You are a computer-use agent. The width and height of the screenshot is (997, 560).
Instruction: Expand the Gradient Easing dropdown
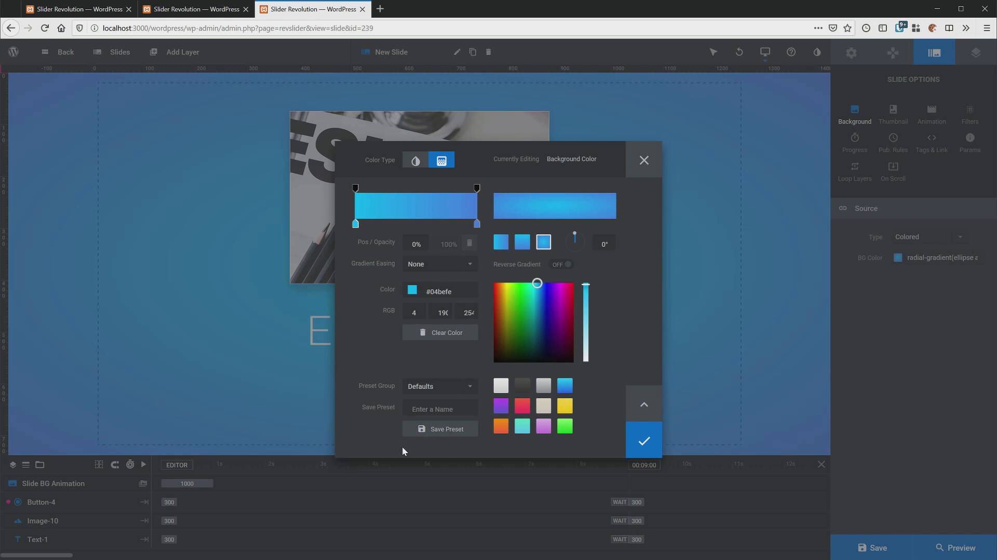[x=439, y=264]
